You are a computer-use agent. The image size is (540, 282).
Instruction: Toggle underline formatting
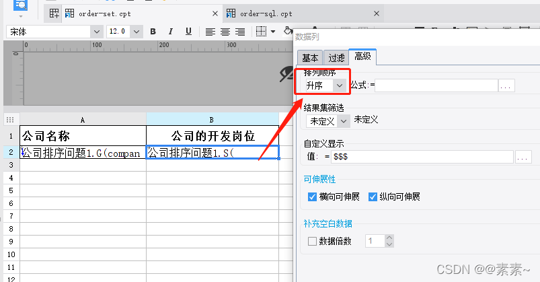188,32
